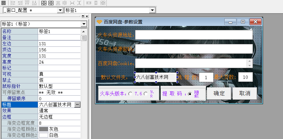
Task: Click the align top edges icon
Action: click(27, 3)
